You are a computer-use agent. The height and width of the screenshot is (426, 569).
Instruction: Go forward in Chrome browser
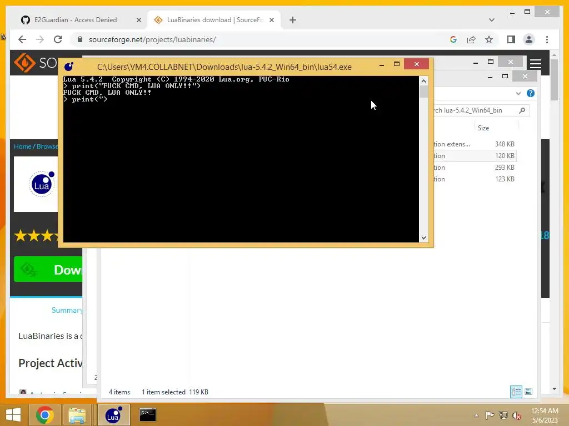click(40, 39)
